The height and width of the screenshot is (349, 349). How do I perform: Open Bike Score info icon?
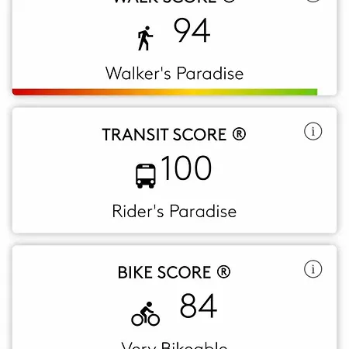[313, 269]
